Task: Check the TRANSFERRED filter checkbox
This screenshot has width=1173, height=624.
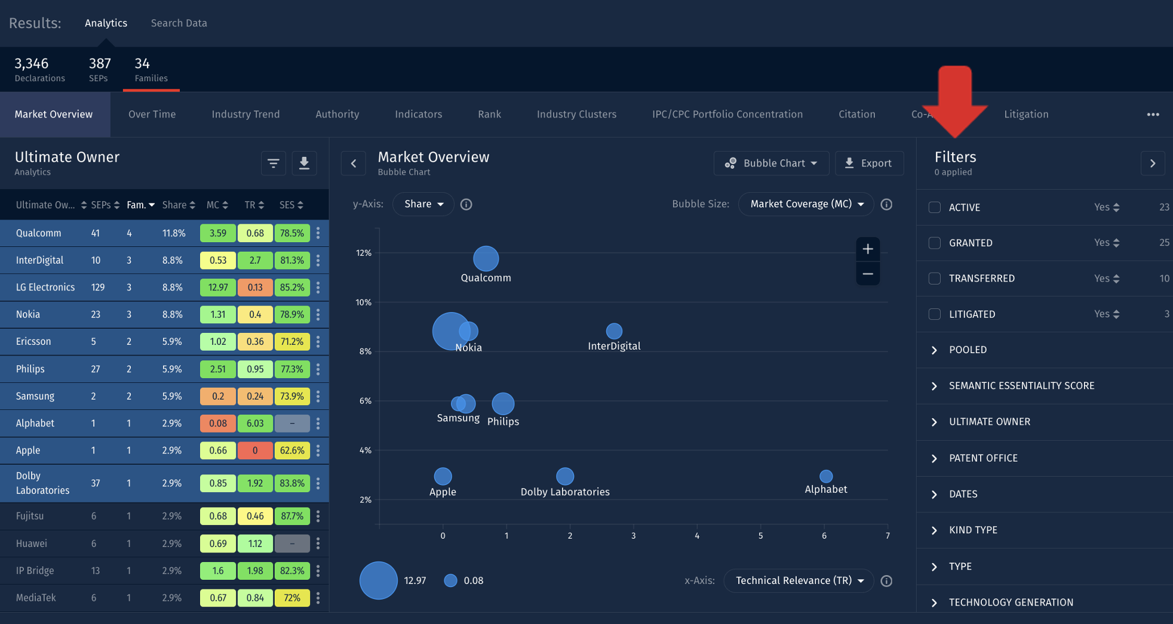Action: [x=935, y=278]
